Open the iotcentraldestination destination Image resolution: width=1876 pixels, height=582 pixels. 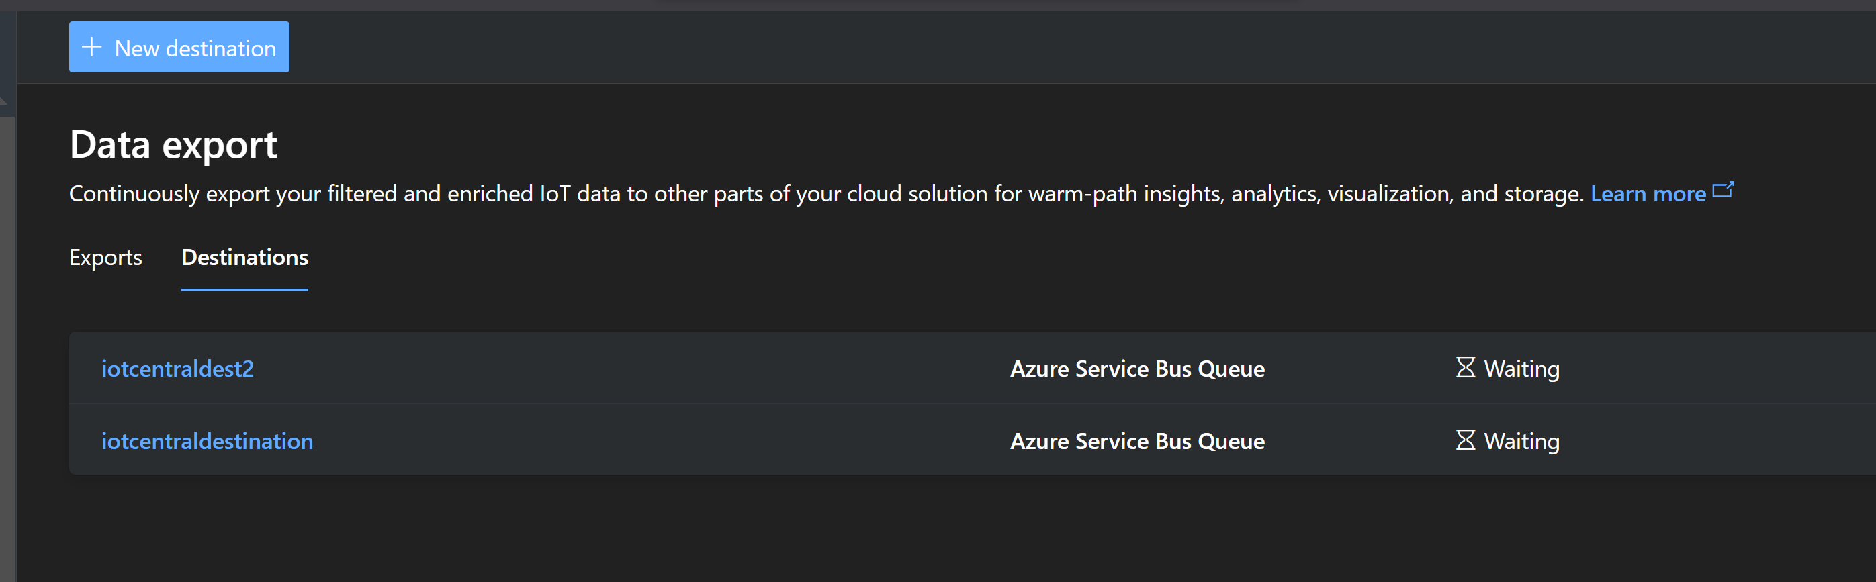pyautogui.click(x=207, y=441)
